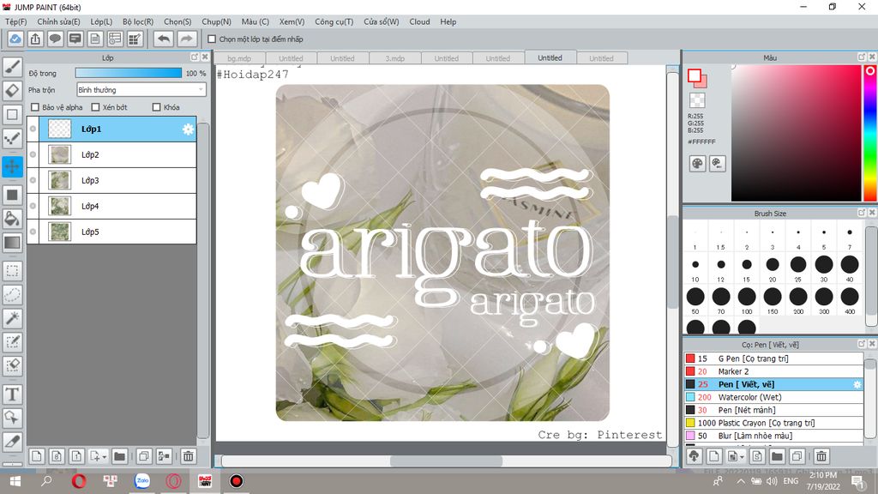Enable 'Bảo vệ alpha' checkbox
878x494 pixels.
click(x=35, y=107)
